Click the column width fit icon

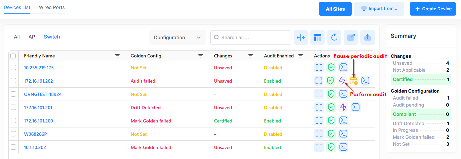click(301, 38)
